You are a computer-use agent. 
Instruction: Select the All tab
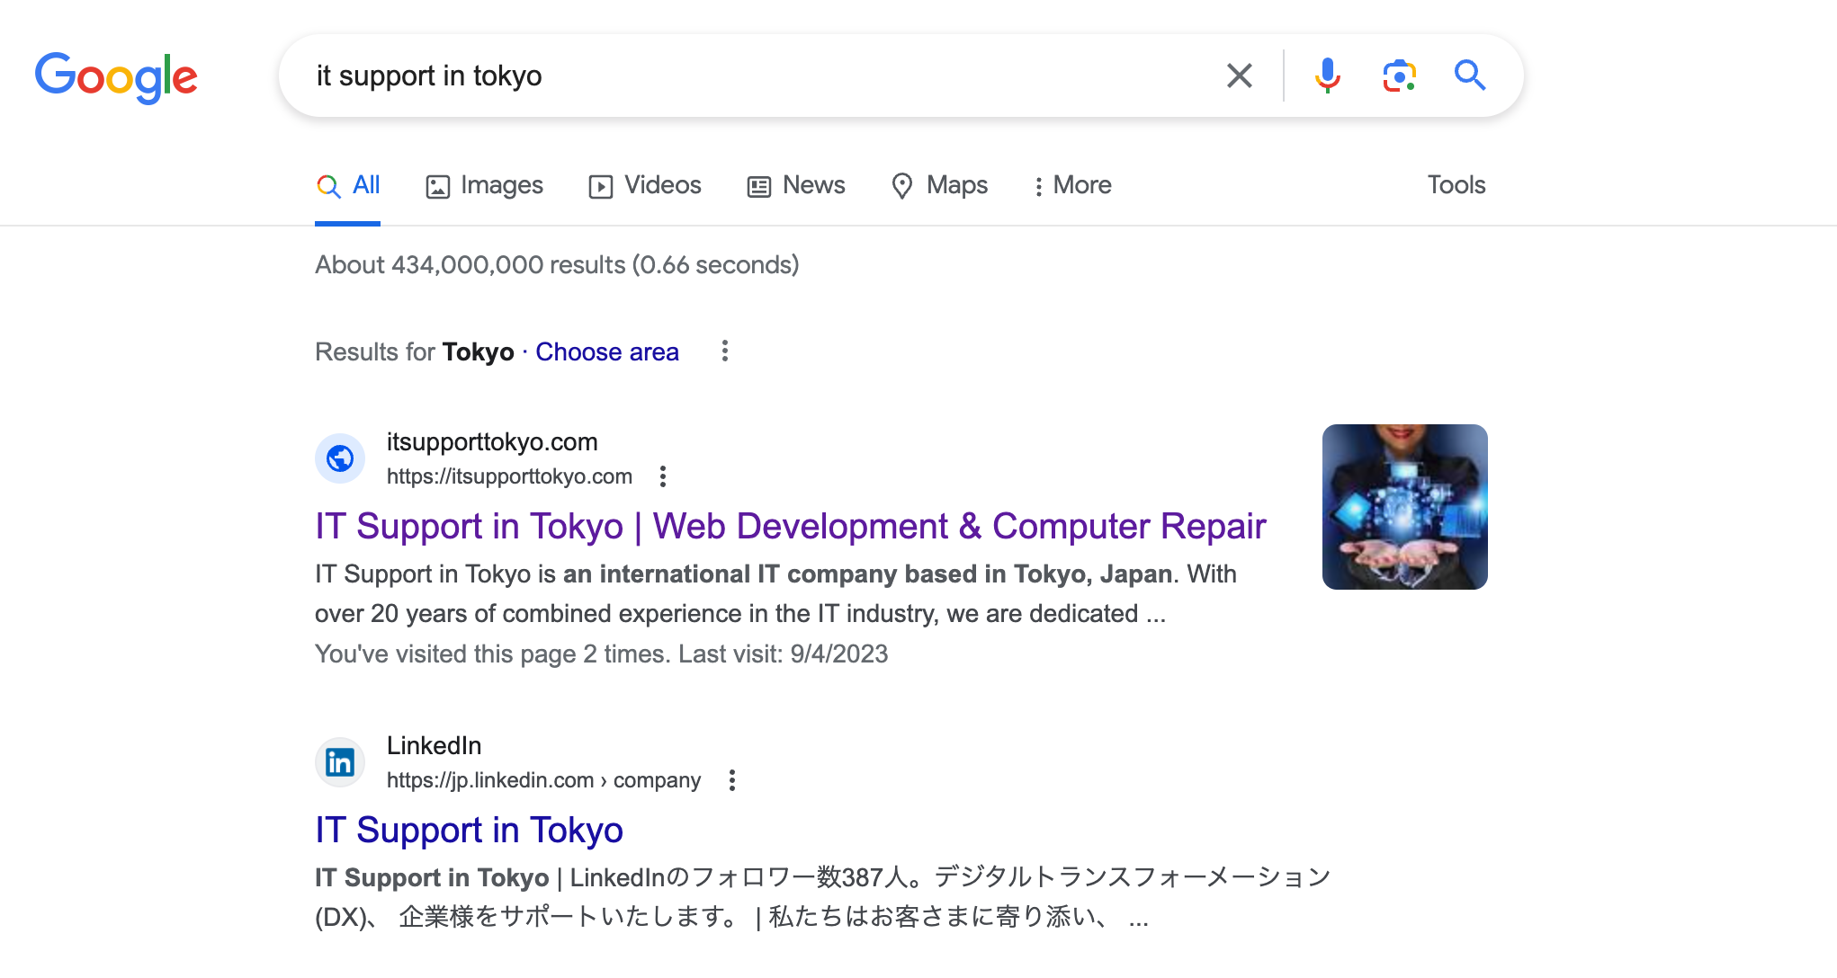click(348, 186)
